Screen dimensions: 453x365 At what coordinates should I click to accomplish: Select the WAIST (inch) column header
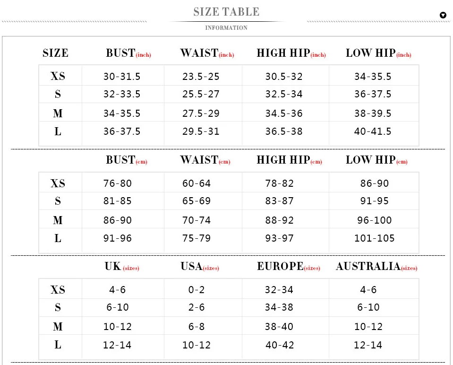pos(207,53)
